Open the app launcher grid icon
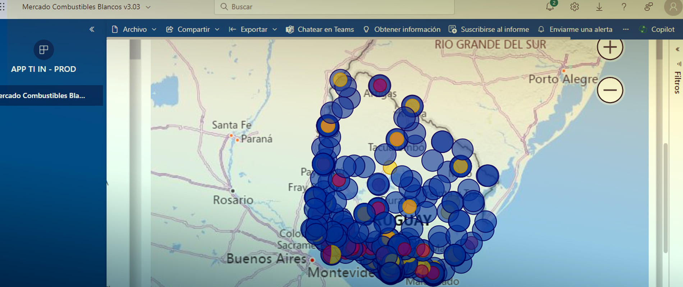Viewport: 683px width, 287px height. 2,7
